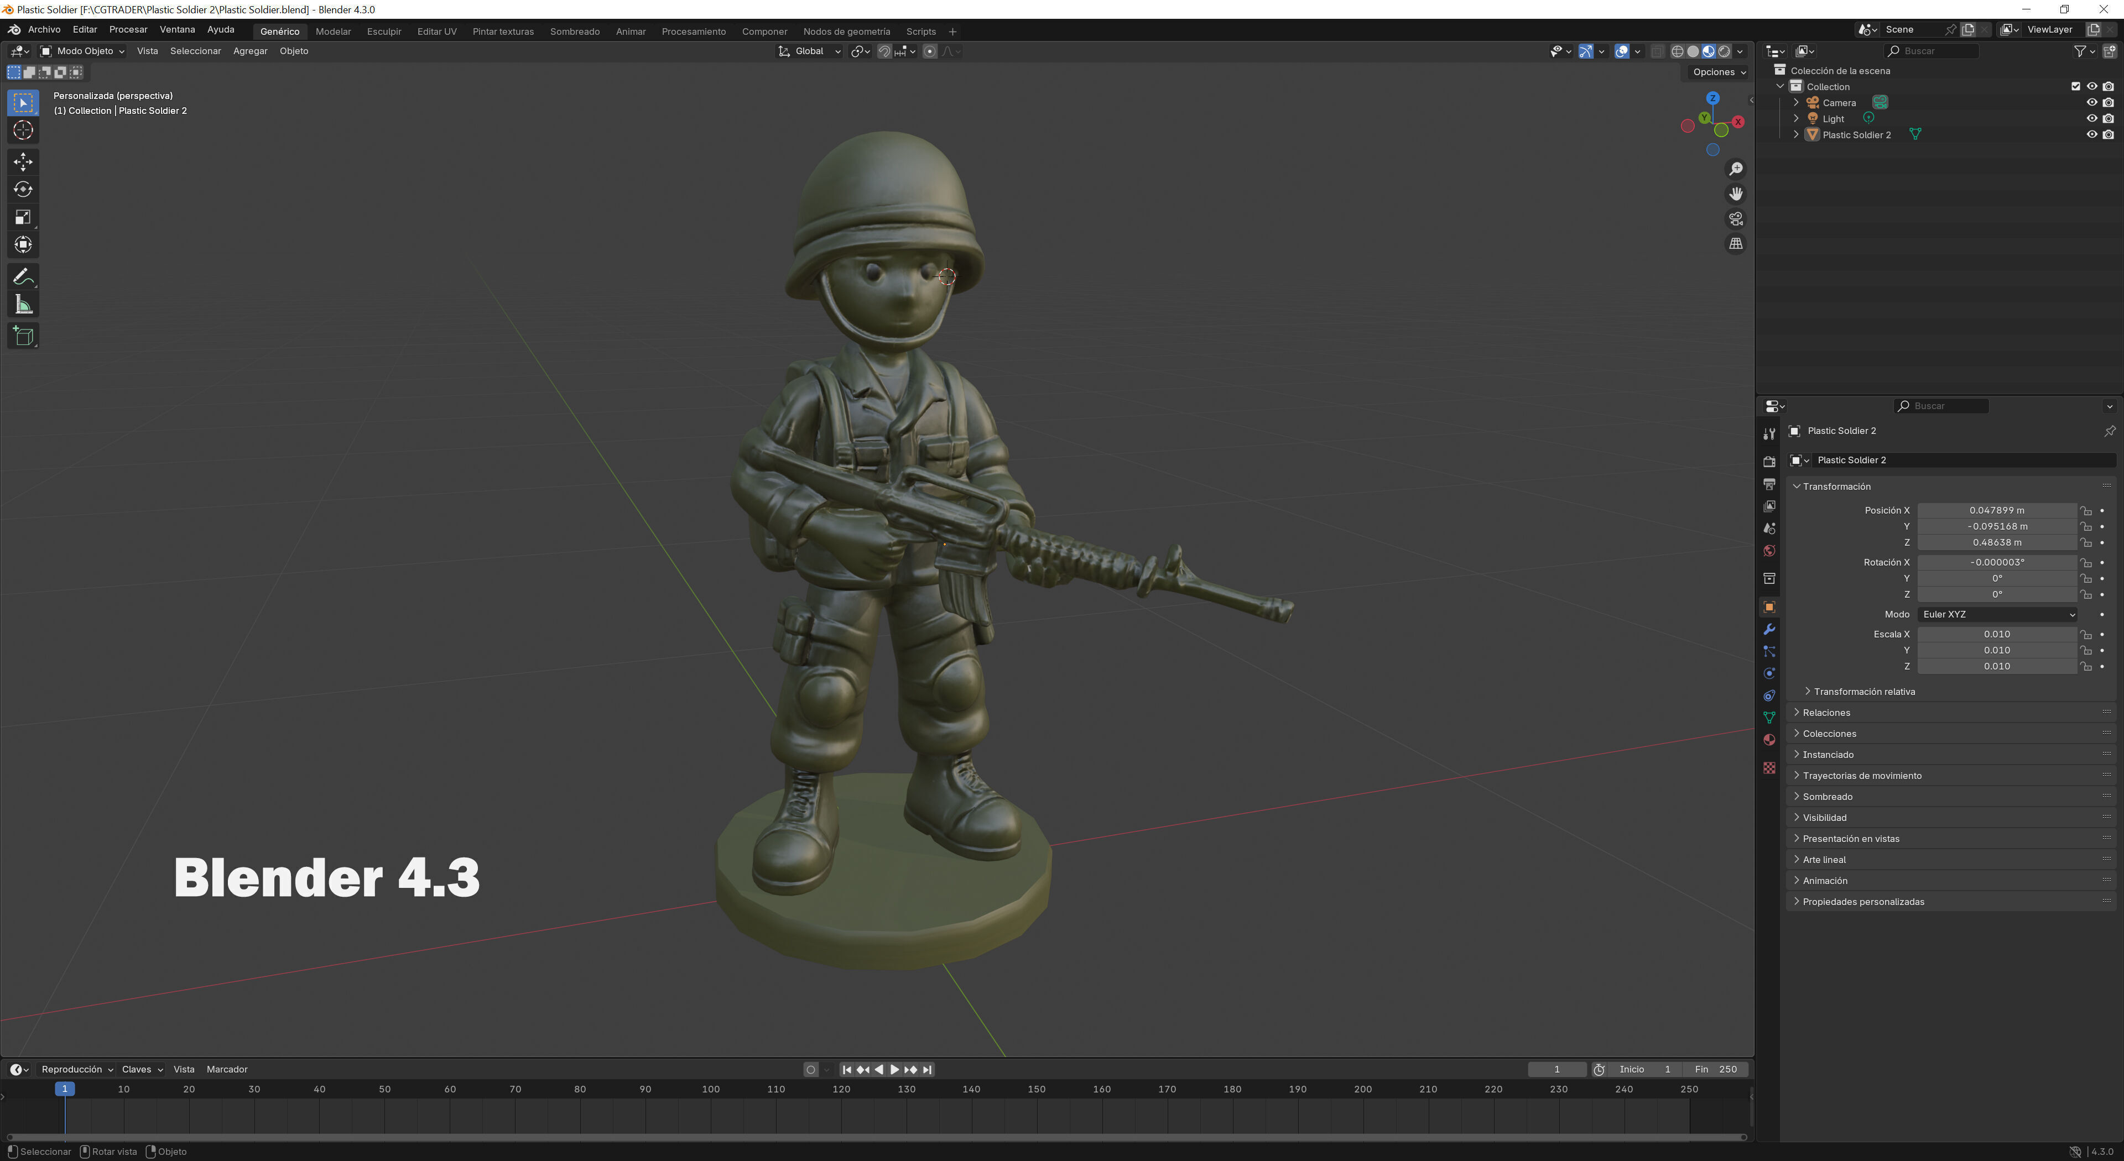The width and height of the screenshot is (2124, 1161).
Task: Lock Posición X value
Action: click(x=2085, y=511)
